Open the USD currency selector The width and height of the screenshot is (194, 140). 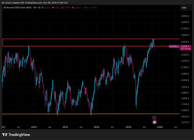(x=186, y=8)
